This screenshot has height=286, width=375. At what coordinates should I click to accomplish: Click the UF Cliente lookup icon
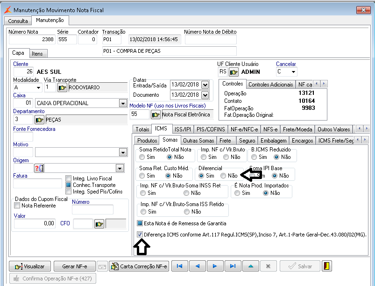233,72
